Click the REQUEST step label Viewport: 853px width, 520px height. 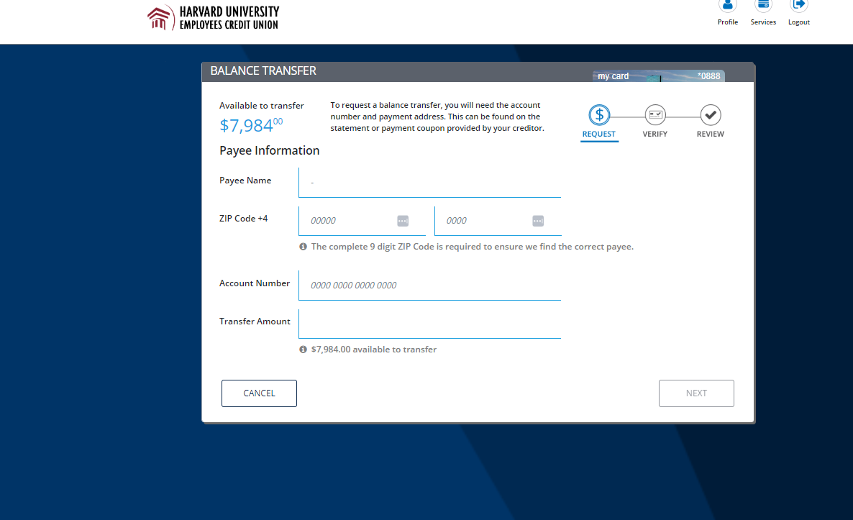[598, 134]
